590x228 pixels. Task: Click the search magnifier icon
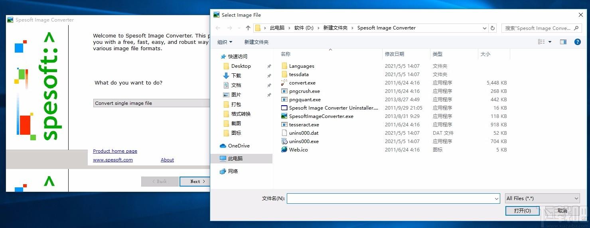pos(576,28)
